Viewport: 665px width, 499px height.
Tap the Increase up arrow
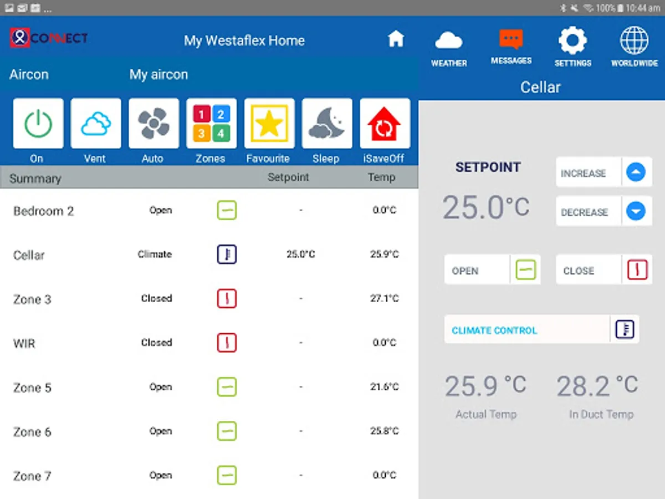pyautogui.click(x=636, y=172)
